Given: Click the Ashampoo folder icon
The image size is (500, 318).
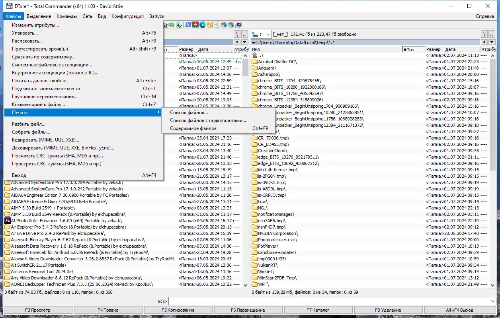Looking at the screenshot, I should coord(255,74).
